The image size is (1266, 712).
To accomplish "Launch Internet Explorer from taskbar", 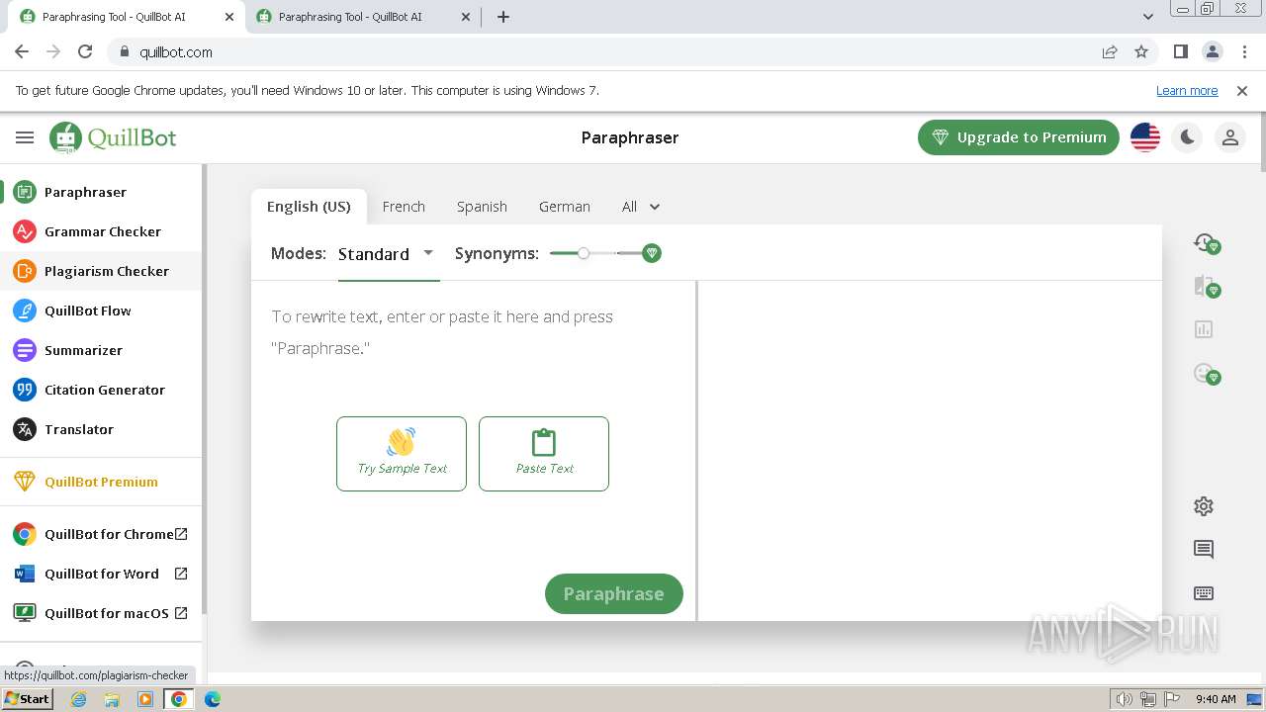I will pyautogui.click(x=79, y=699).
